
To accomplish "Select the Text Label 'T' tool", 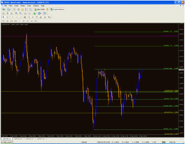I will pyautogui.click(x=37, y=17).
